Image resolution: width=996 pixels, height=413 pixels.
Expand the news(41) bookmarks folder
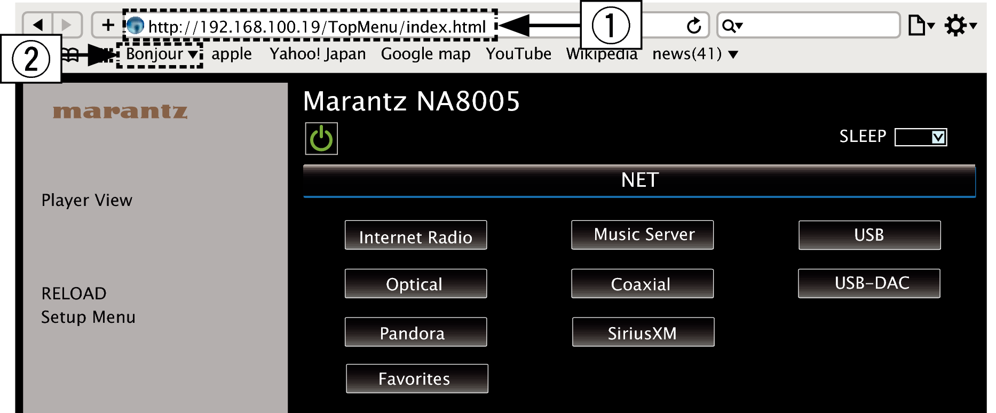(695, 54)
